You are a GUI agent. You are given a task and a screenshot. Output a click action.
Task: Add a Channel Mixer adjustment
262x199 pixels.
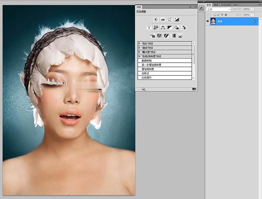184,27
